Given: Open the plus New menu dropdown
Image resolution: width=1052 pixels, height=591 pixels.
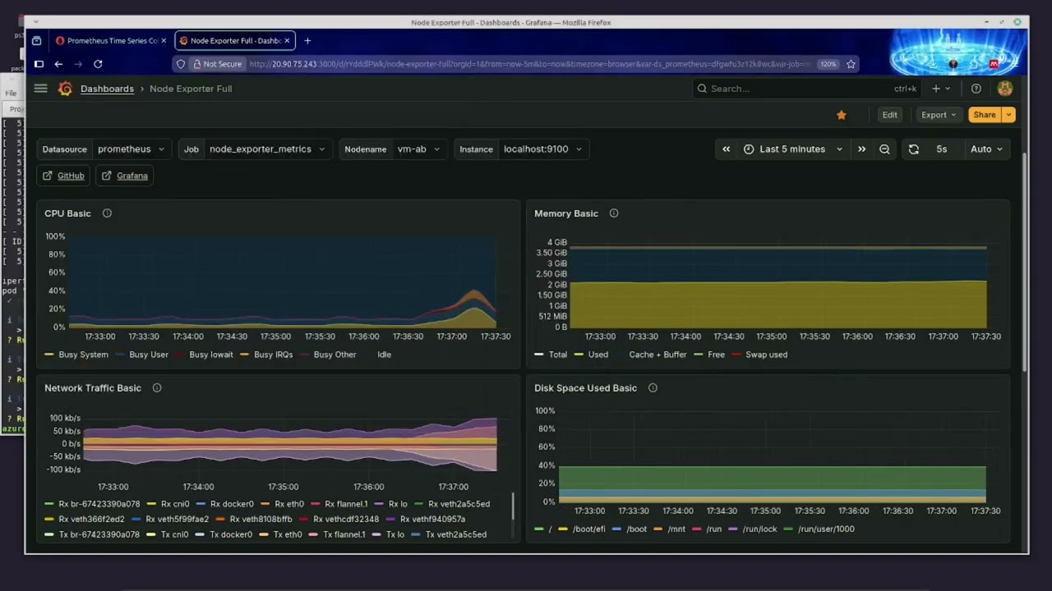Looking at the screenshot, I should 941,89.
